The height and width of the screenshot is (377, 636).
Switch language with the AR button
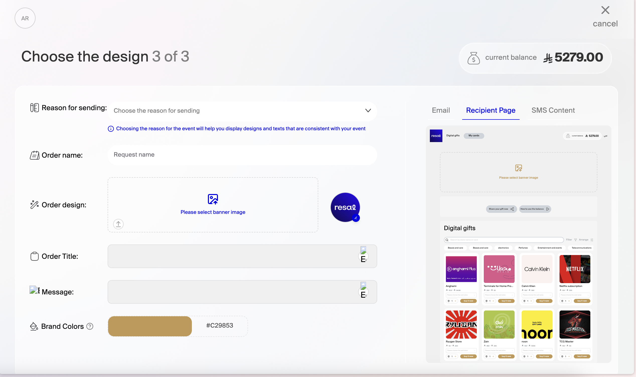pos(25,18)
